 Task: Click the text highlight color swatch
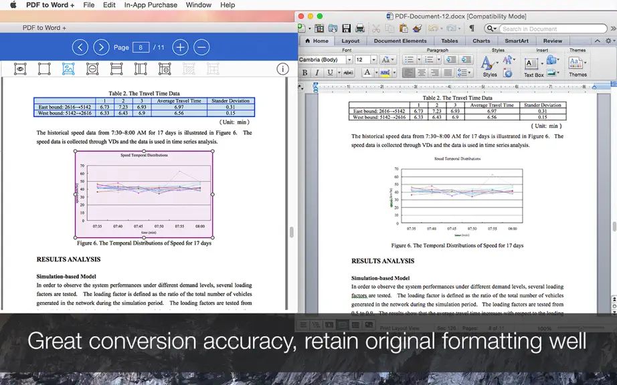click(x=385, y=73)
